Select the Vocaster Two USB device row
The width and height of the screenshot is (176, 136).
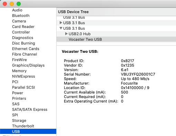pos(116,39)
